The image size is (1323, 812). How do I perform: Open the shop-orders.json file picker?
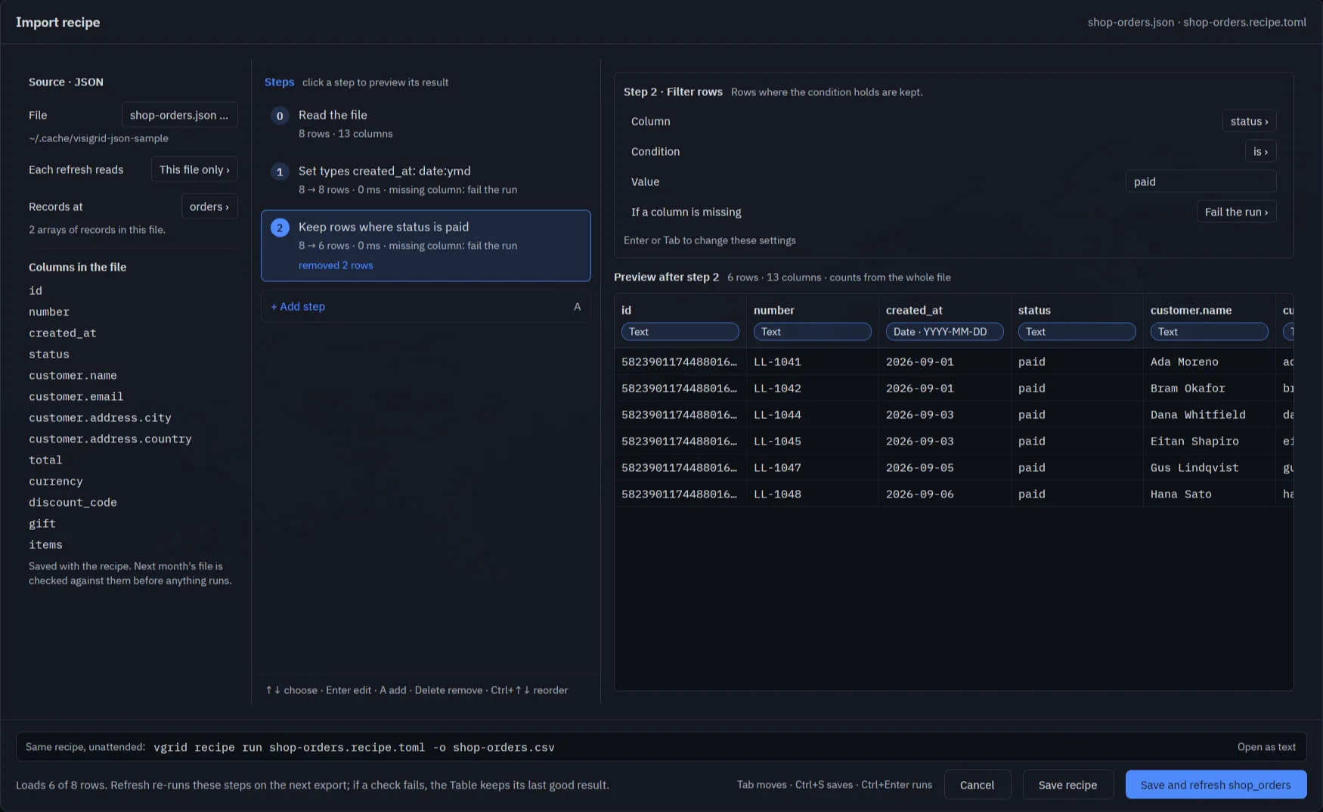coord(179,115)
